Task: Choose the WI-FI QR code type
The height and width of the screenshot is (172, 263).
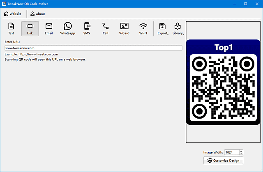Action: point(143,28)
